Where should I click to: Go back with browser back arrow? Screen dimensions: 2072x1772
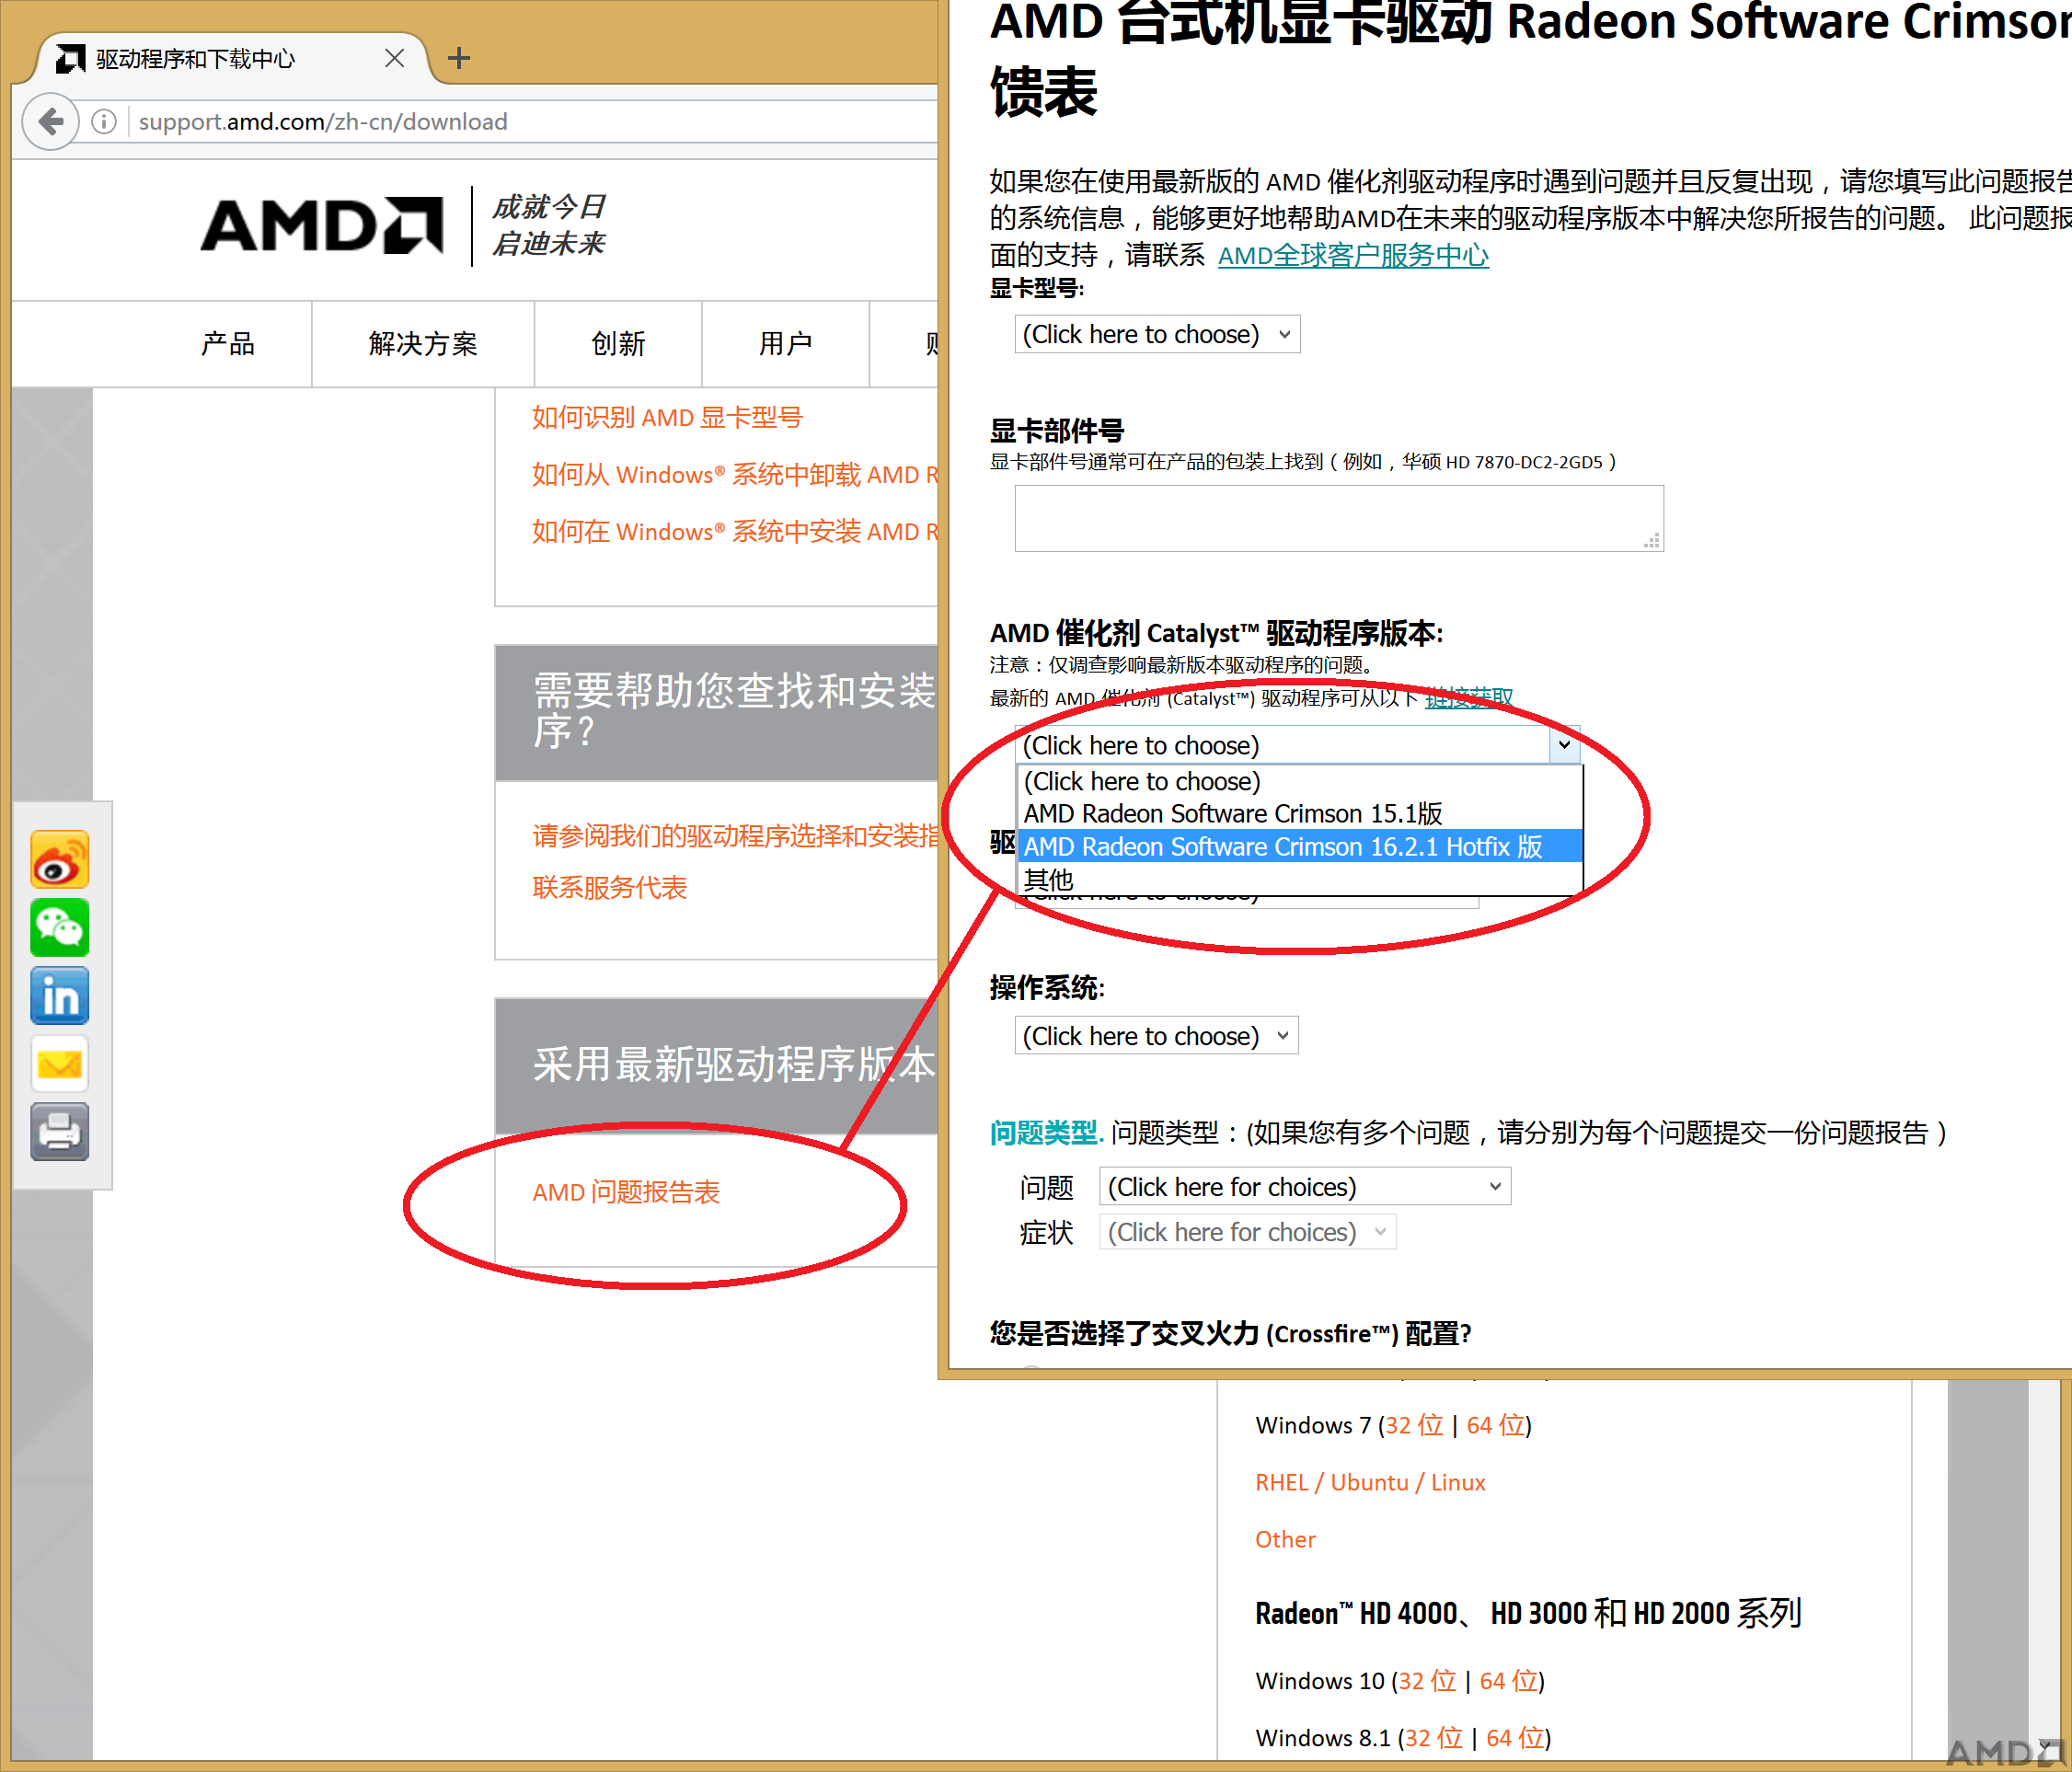(50, 122)
